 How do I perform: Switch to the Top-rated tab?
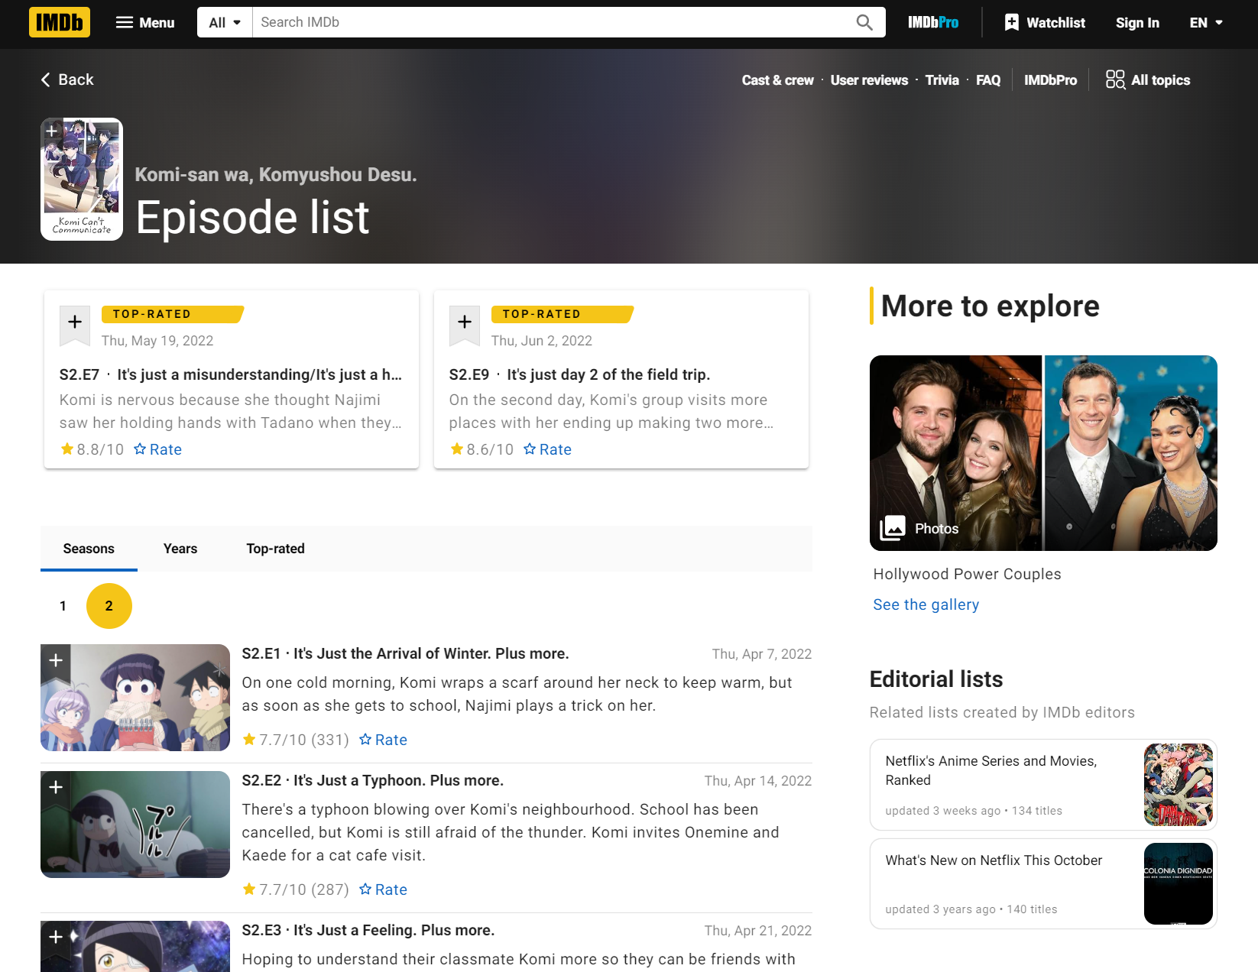pyautogui.click(x=275, y=549)
